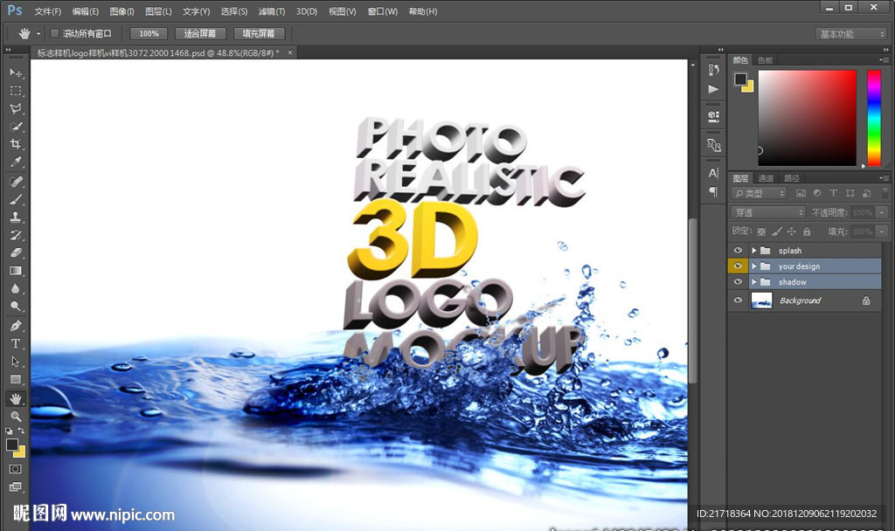895x531 pixels.
Task: Select the Quick Selection tool
Action: [x=16, y=126]
